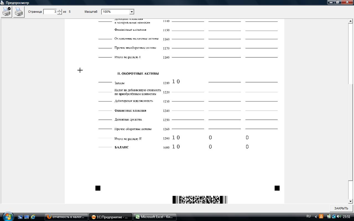This screenshot has width=354, height=221.
Task: Click the Прочие внеоборотные активы label
Action: (135, 48)
